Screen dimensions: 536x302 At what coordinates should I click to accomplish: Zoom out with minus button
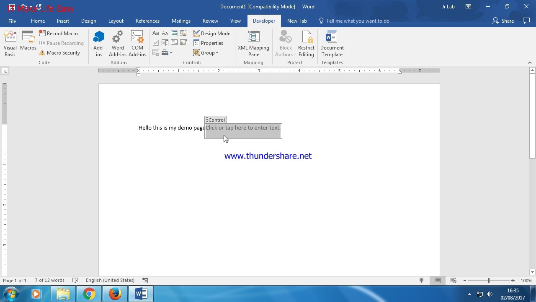pos(465,280)
